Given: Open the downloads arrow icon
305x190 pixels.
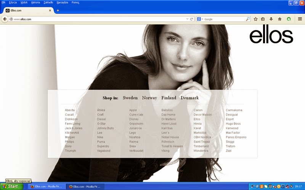Looking at the screenshot, I should [271, 19].
